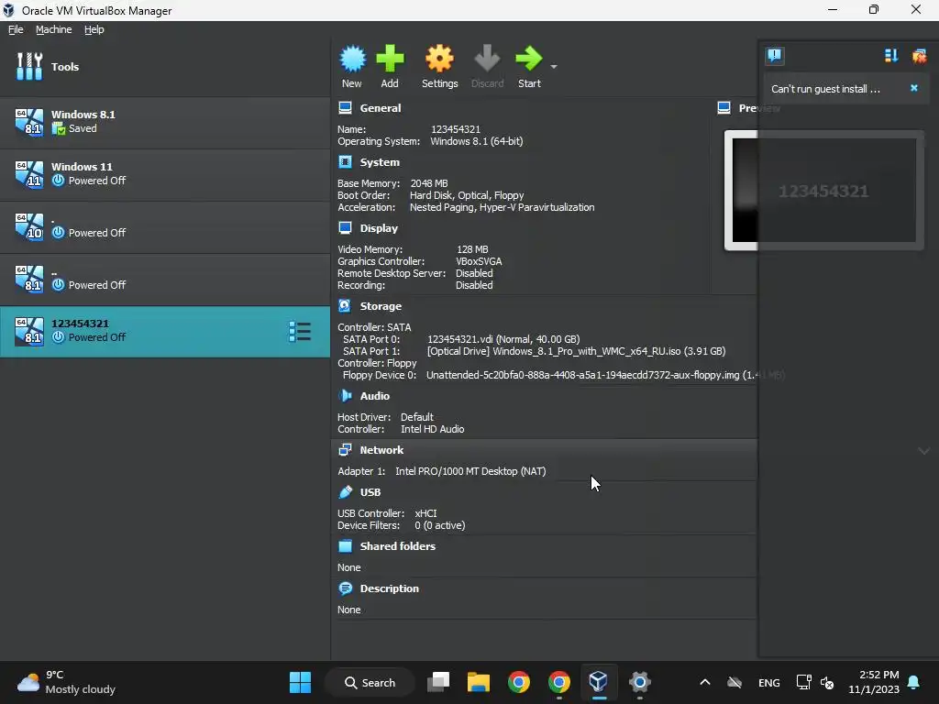Image resolution: width=939 pixels, height=704 pixels.
Task: Click the notification center alert icon
Action: (774, 56)
